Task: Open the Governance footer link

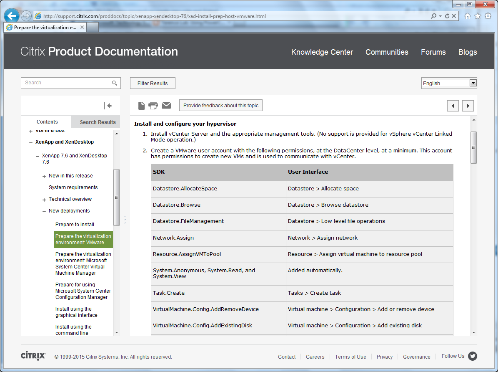Action: pyautogui.click(x=417, y=357)
